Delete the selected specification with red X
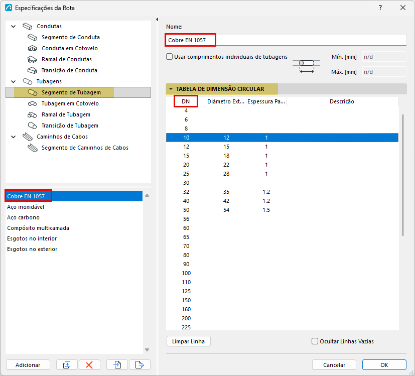 (89, 365)
